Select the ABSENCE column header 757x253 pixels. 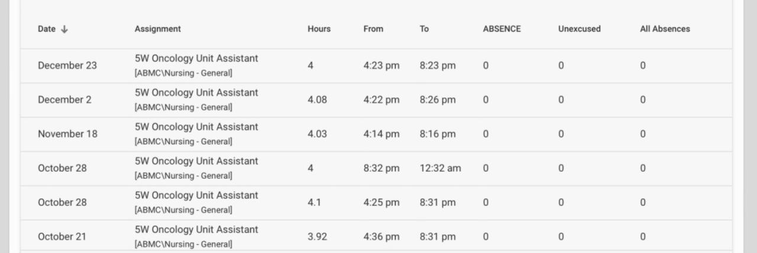coord(502,29)
